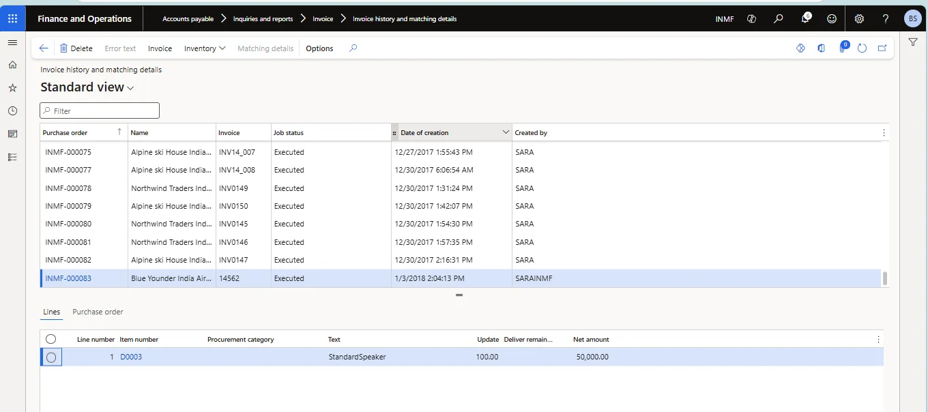Open the Job status column header
Screen dimensions: 928x412
point(331,132)
